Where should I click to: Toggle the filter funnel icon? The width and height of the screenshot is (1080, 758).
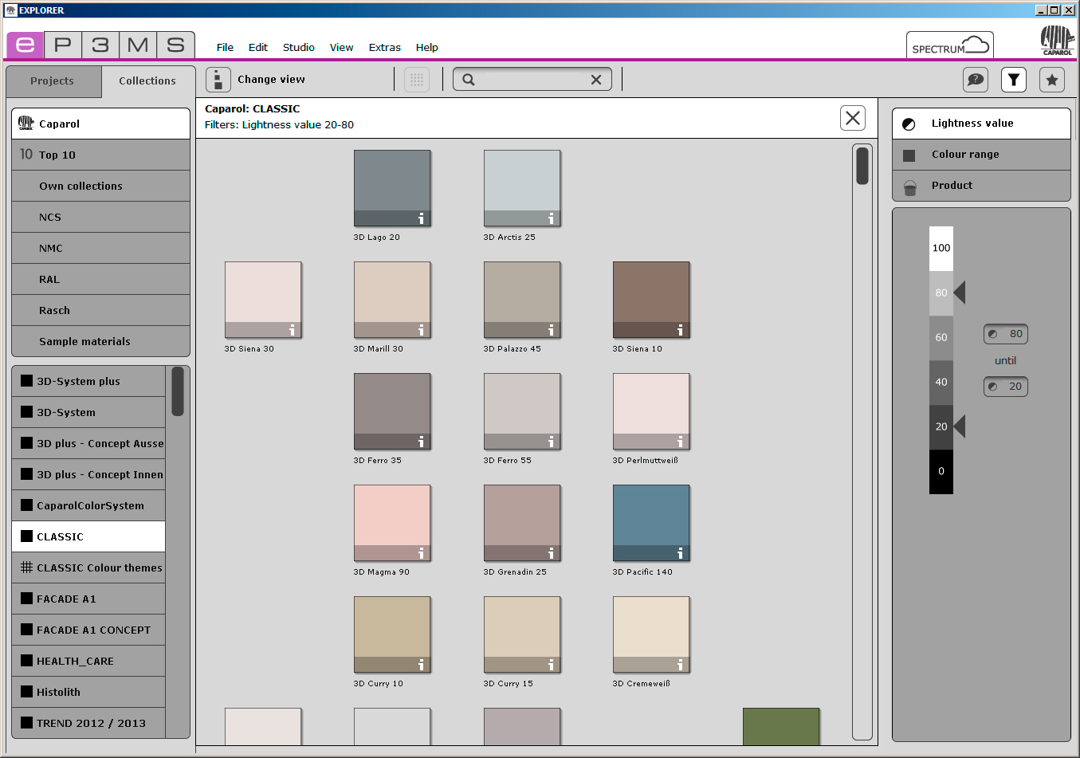[1014, 80]
